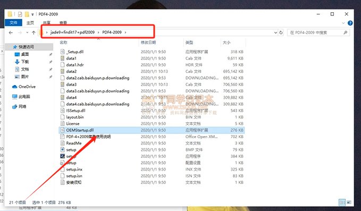Select the data4 cab file icon
This screenshot has width=361, height=211.
pos(62,97)
